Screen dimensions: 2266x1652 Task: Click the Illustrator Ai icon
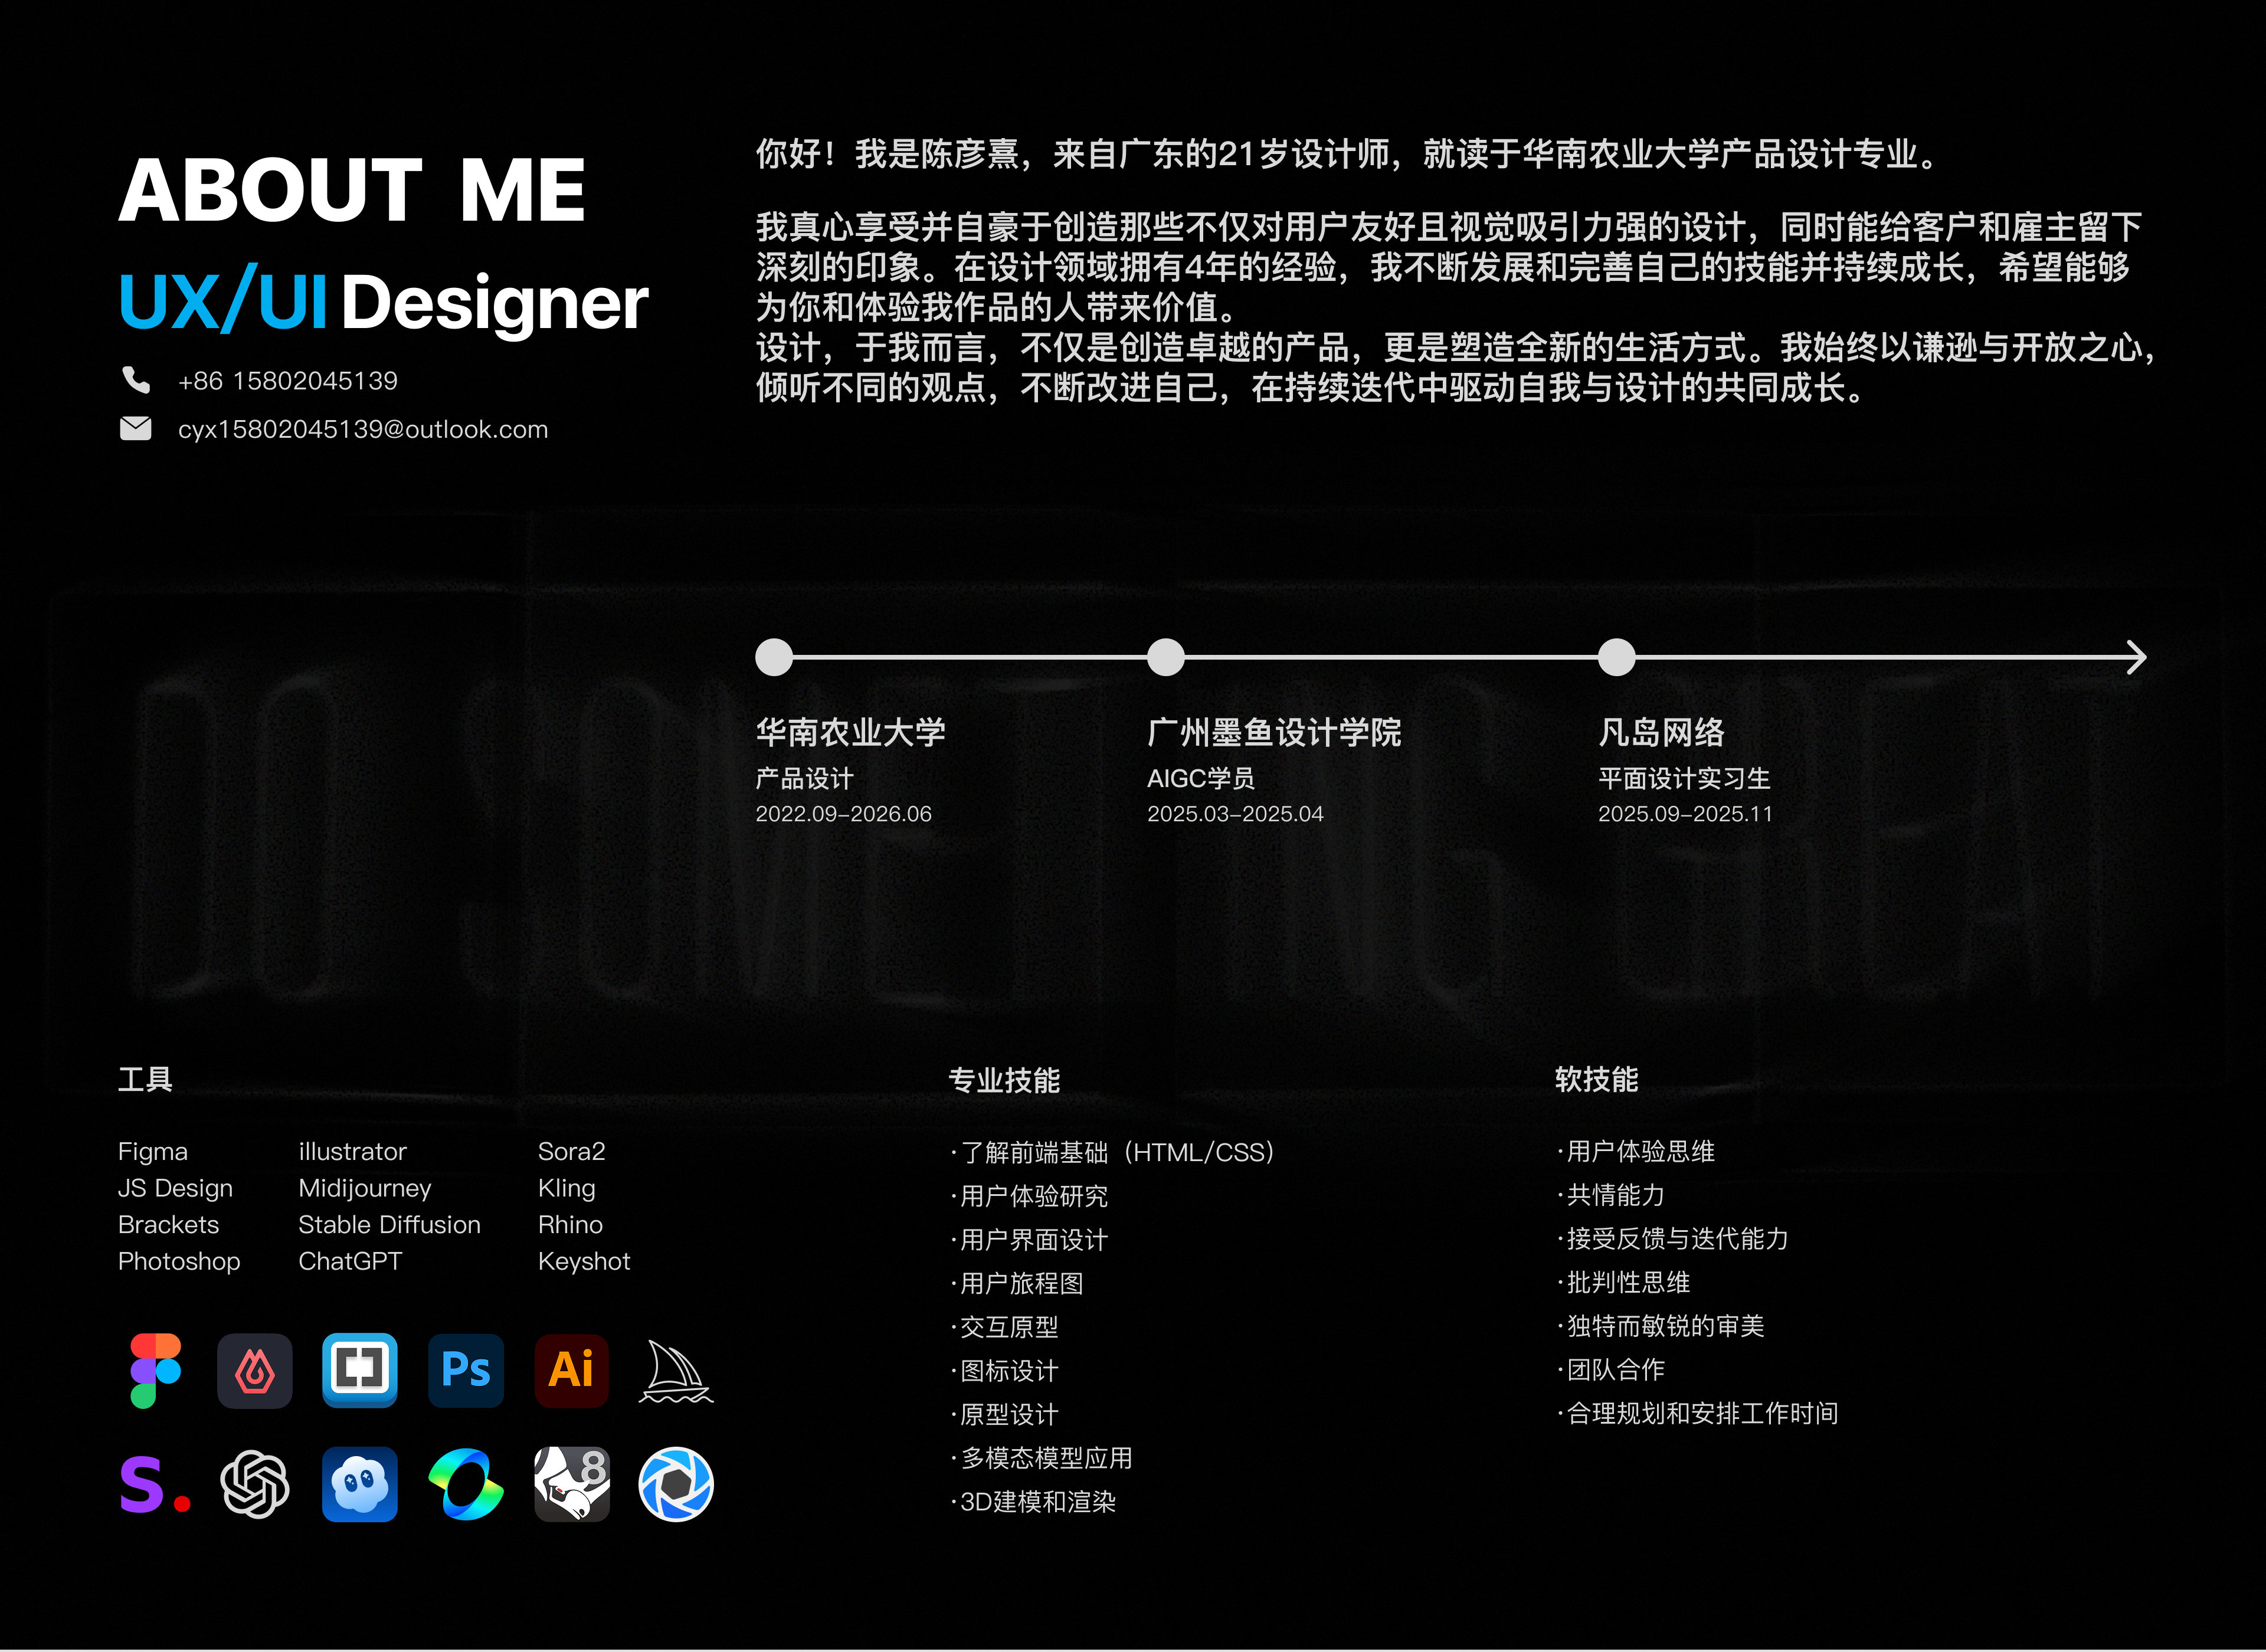tap(571, 1370)
